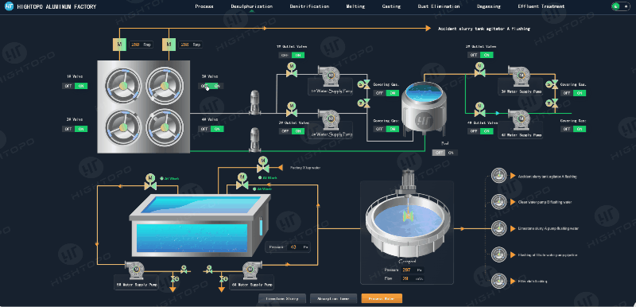Toggle the theme switch at top right
This screenshot has width=636, height=307.
pos(621,6)
